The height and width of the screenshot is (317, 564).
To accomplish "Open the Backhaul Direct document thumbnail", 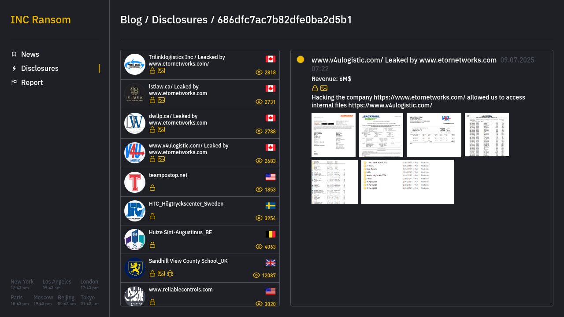I will point(381,135).
